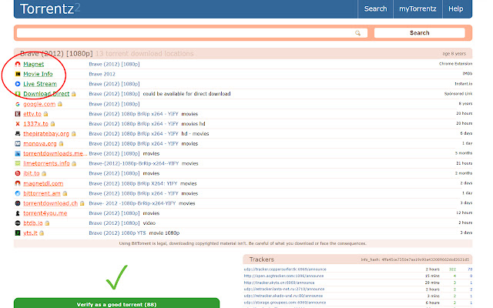
Task: Click the tracker.skyts.cn announce URL
Action: (279, 283)
